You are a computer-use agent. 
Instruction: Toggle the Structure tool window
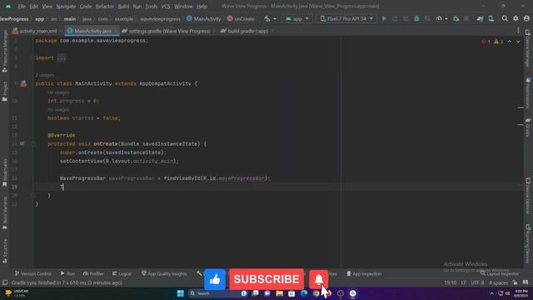tap(5, 251)
